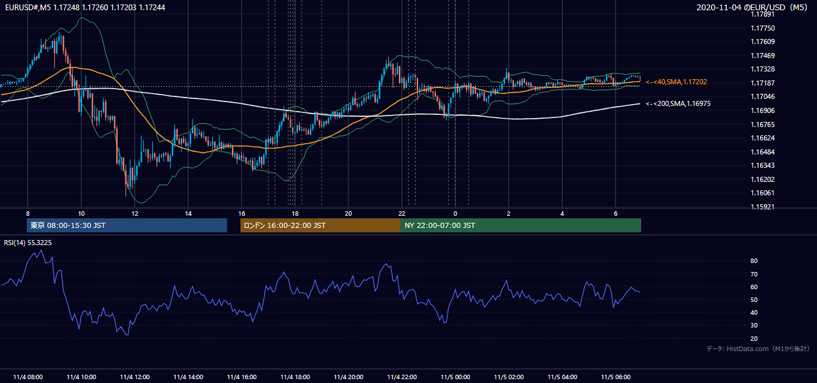Click hour 16 on price chart time axis

[x=242, y=213]
